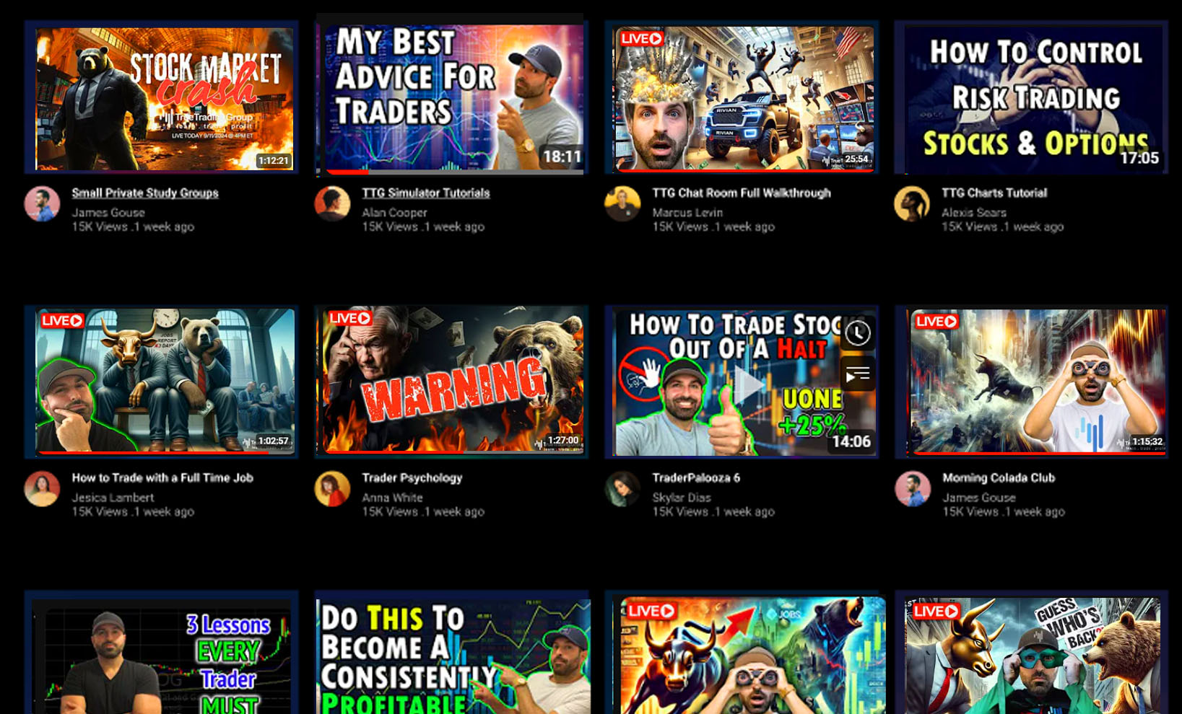
Task: Open James Gouse's channel avatar
Action: [x=41, y=204]
